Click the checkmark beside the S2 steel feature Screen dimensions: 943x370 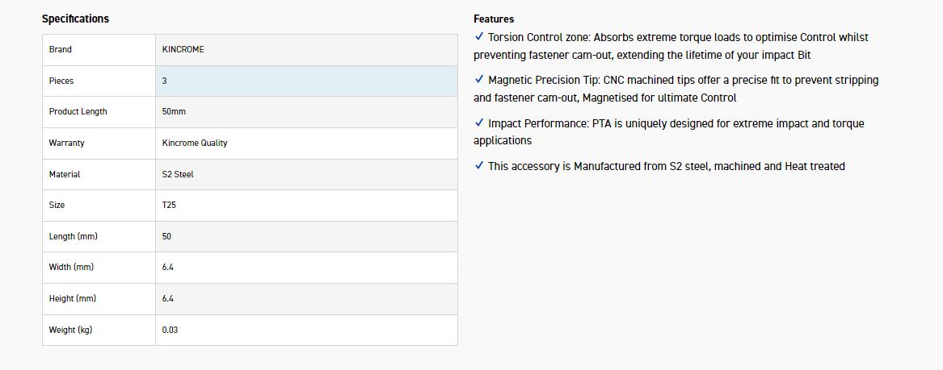pos(479,165)
